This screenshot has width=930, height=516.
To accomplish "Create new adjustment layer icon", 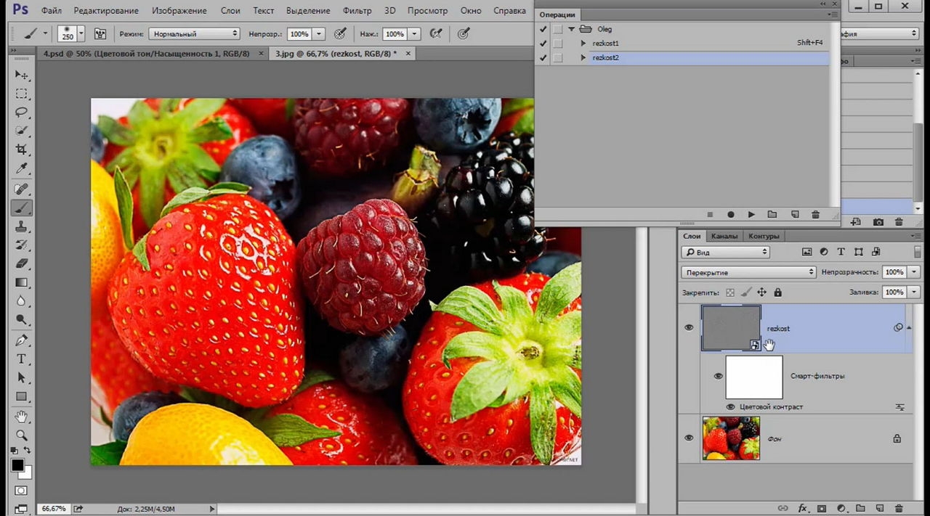I will pyautogui.click(x=841, y=509).
